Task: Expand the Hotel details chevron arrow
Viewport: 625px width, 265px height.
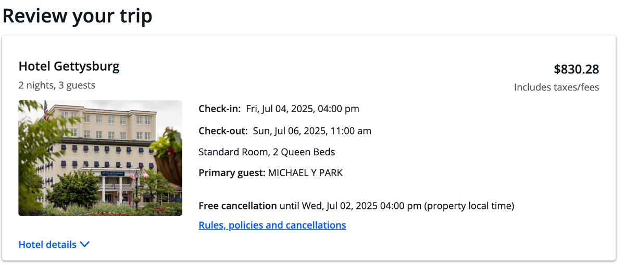Action: (85, 245)
